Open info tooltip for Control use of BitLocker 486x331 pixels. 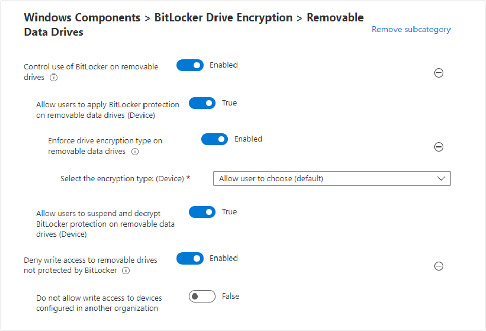pyautogui.click(x=53, y=78)
